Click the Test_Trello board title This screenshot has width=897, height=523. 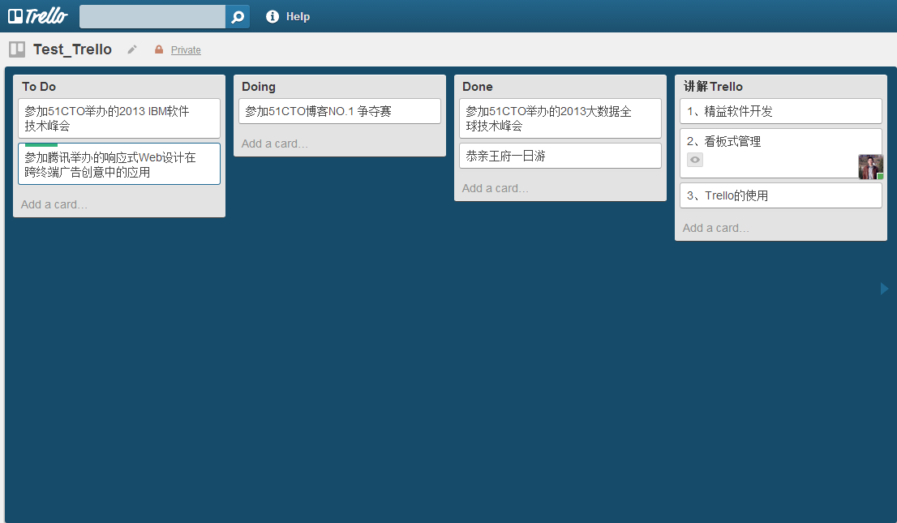coord(72,49)
